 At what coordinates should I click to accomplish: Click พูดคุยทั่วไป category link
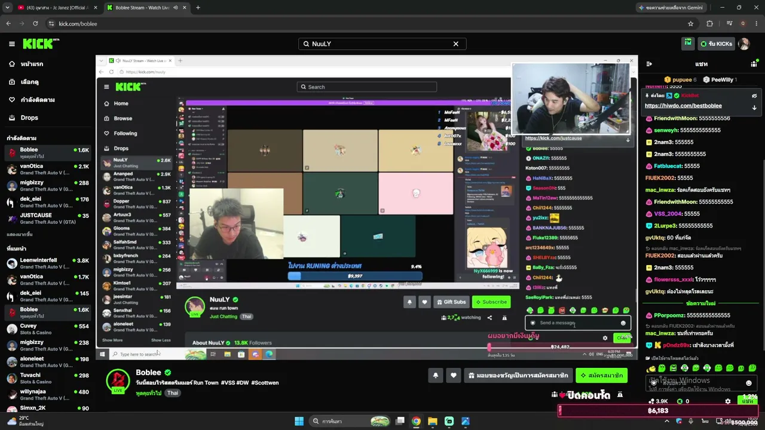(x=148, y=393)
